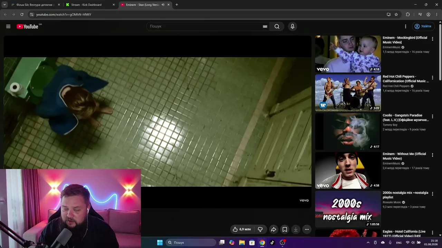Dislike the current video
The height and width of the screenshot is (248, 442).
pyautogui.click(x=260, y=229)
